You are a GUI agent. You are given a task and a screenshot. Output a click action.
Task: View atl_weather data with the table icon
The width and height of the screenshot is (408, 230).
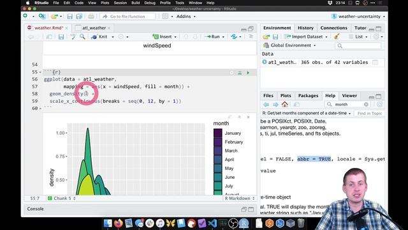click(375, 62)
